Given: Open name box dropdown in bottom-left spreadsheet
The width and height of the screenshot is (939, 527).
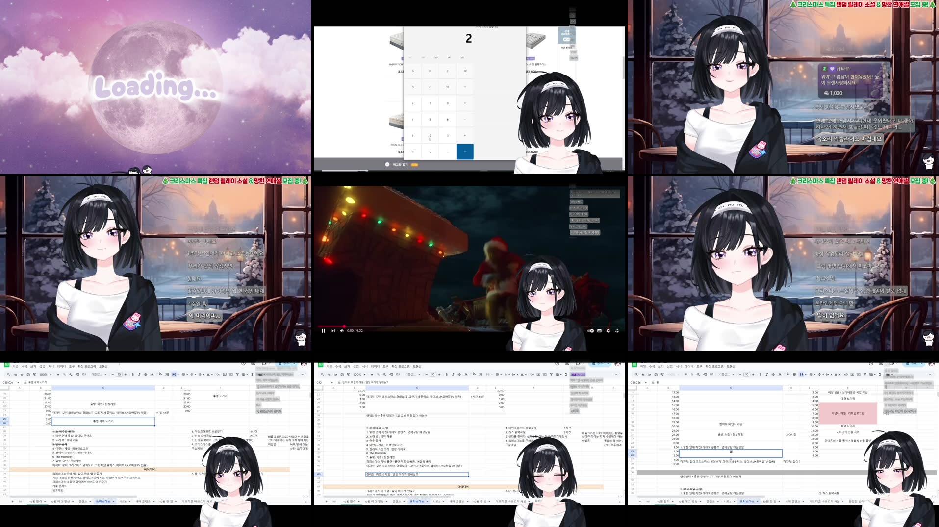Looking at the screenshot, I should 18,382.
